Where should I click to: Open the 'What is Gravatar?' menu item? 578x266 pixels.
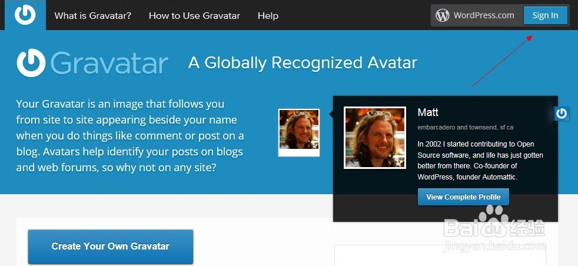93,16
